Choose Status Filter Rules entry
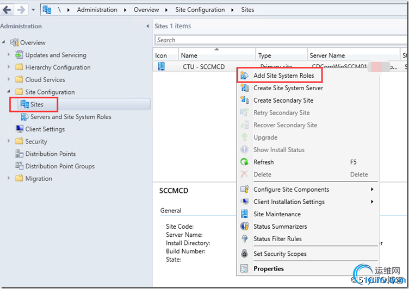 308,238
